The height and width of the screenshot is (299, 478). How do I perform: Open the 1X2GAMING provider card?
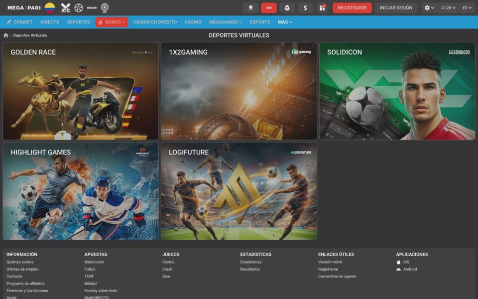point(239,91)
